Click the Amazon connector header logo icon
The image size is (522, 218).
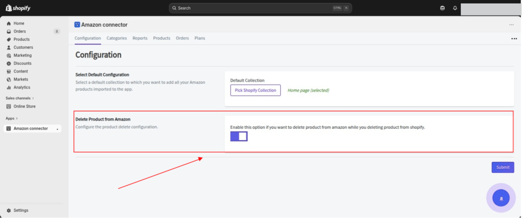pyautogui.click(x=77, y=25)
